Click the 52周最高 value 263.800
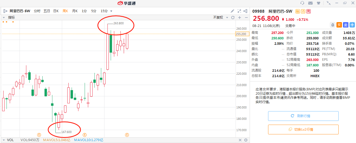This screenshot has height=143, width=356. pyautogui.click(x=313, y=60)
